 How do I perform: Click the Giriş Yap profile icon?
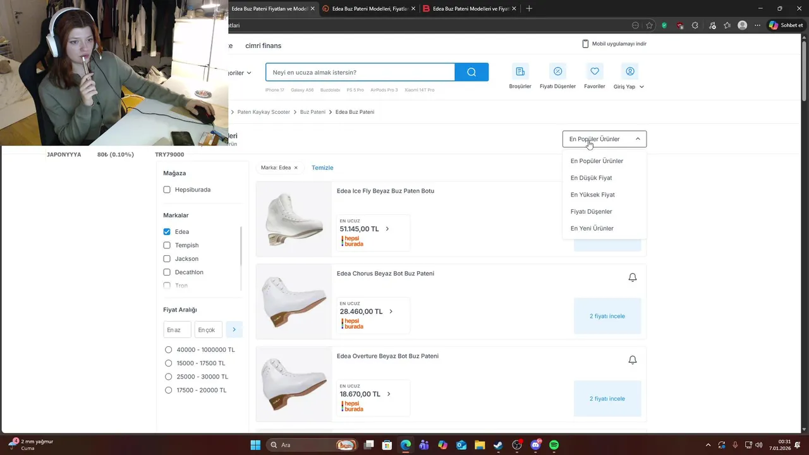[x=630, y=71]
